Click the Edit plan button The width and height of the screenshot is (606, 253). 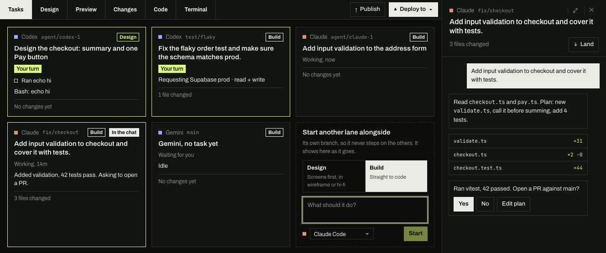pos(513,204)
